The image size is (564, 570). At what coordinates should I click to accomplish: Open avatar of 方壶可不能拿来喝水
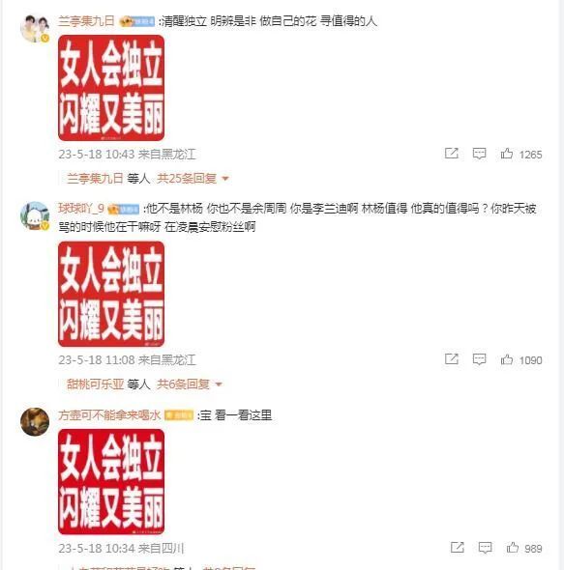point(35,421)
